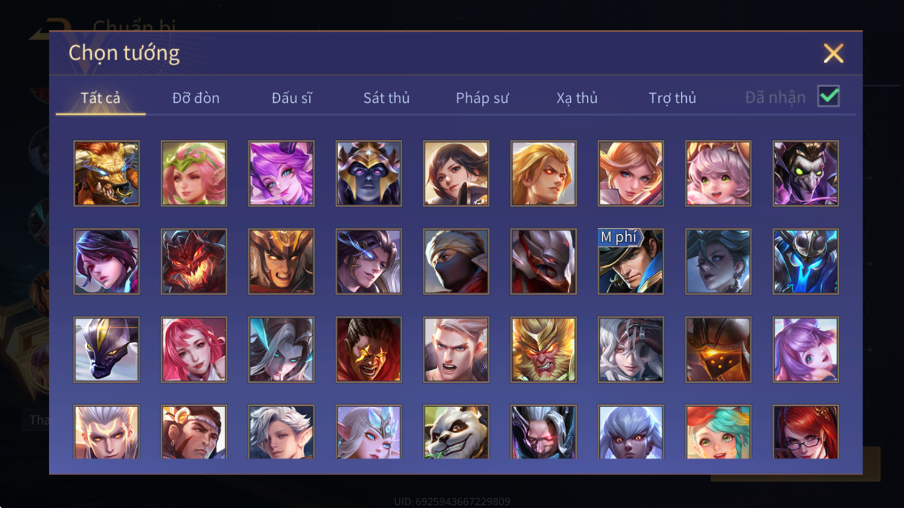This screenshot has height=508, width=904.
Task: Pick the teal-haired girl with red hat
Action: pos(718,432)
